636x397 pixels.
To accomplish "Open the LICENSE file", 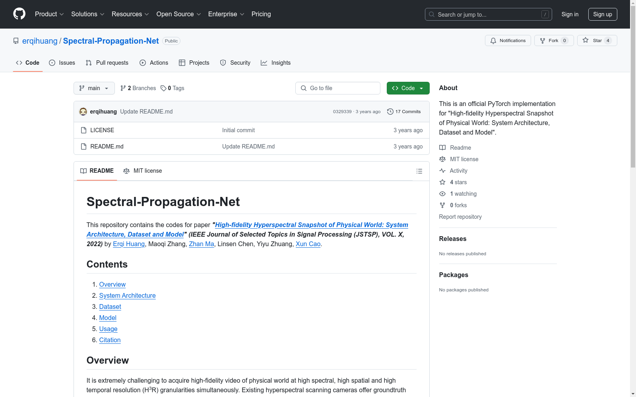I will click(102, 130).
